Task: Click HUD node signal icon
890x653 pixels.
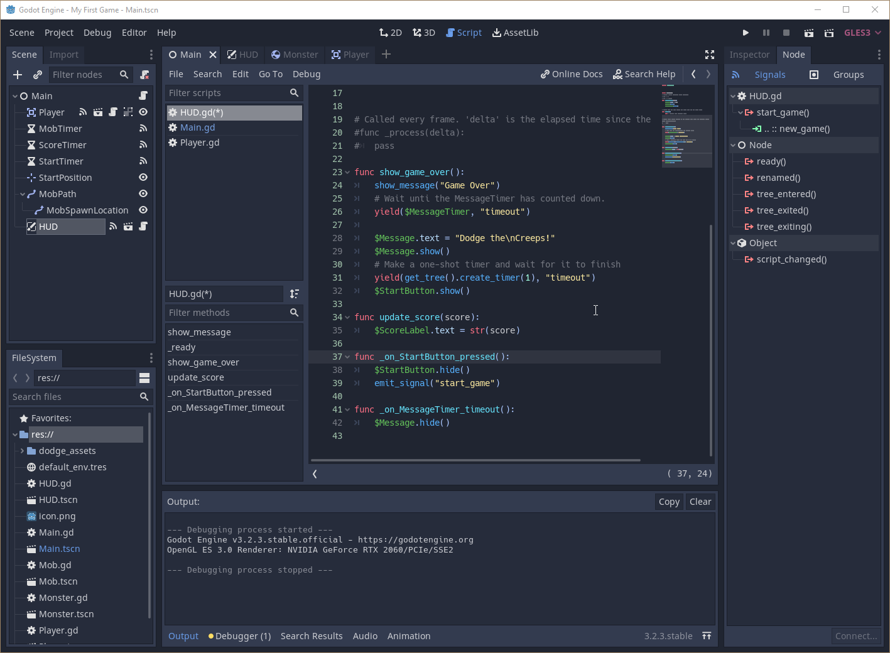Action: (x=113, y=227)
